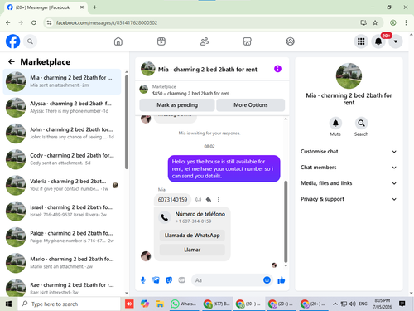Screen dimensions: 414x311
Task: Open a new browser tab
Action: 94,7
